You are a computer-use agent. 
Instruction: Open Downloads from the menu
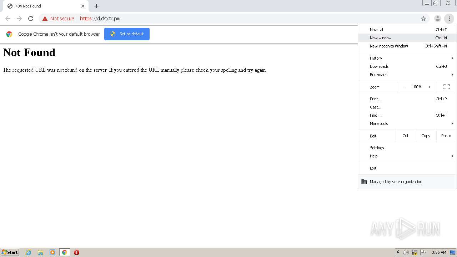coord(407,66)
